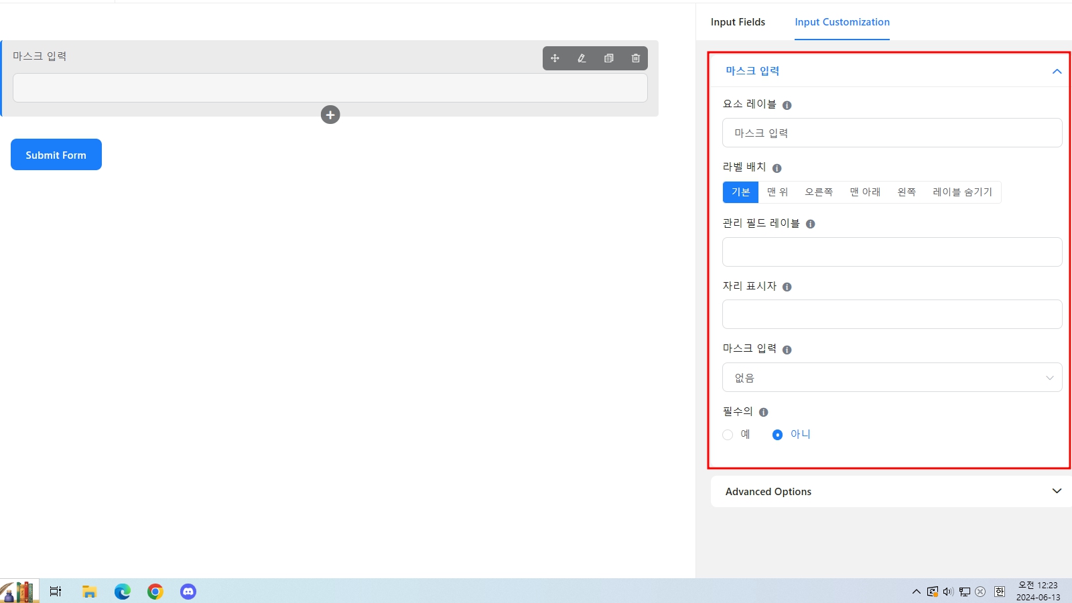Image resolution: width=1072 pixels, height=603 pixels.
Task: Click the 관리 필드 레이블 text input
Action: pyautogui.click(x=892, y=252)
